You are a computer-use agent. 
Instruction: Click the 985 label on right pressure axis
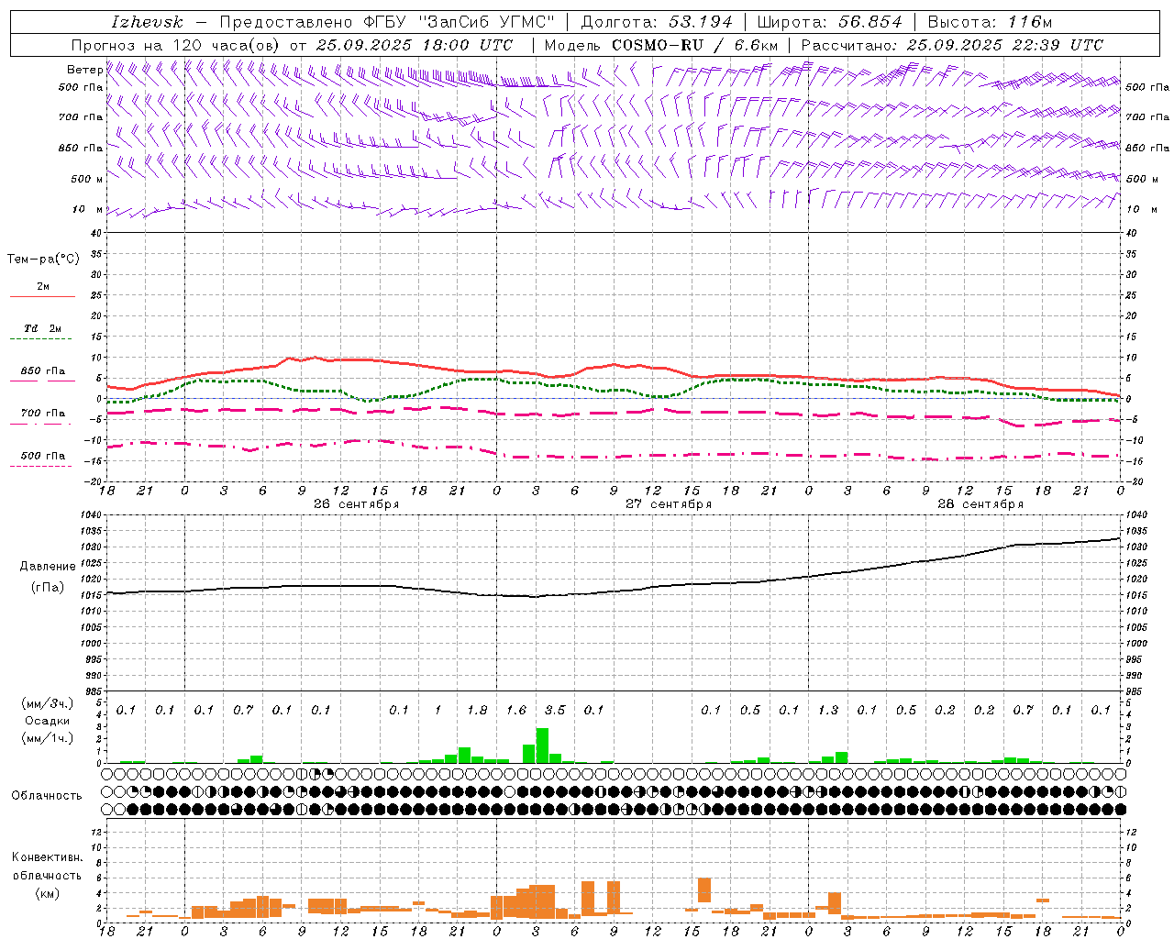click(1135, 691)
